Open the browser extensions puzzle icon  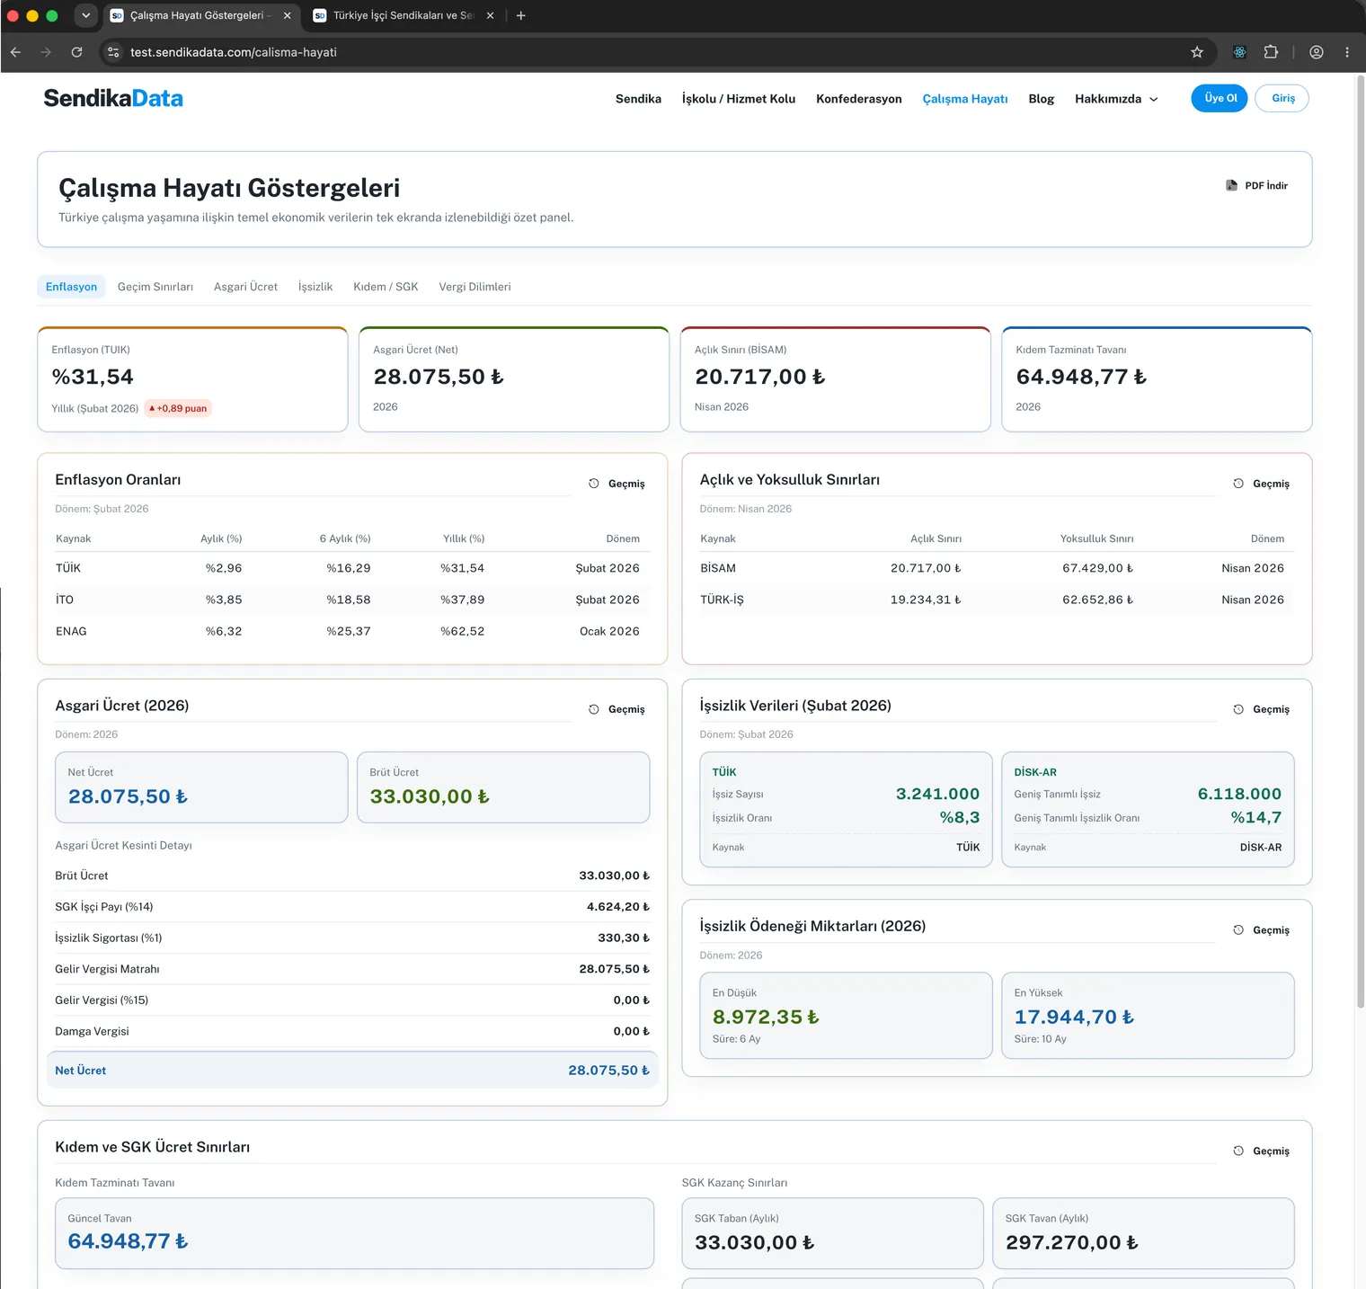point(1271,52)
